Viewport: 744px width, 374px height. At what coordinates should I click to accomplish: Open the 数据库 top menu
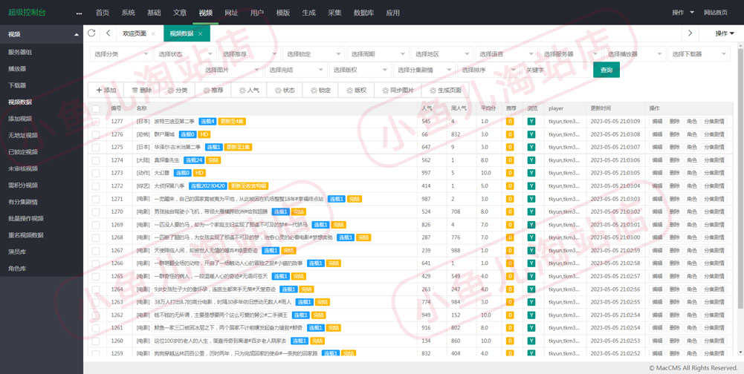363,13
